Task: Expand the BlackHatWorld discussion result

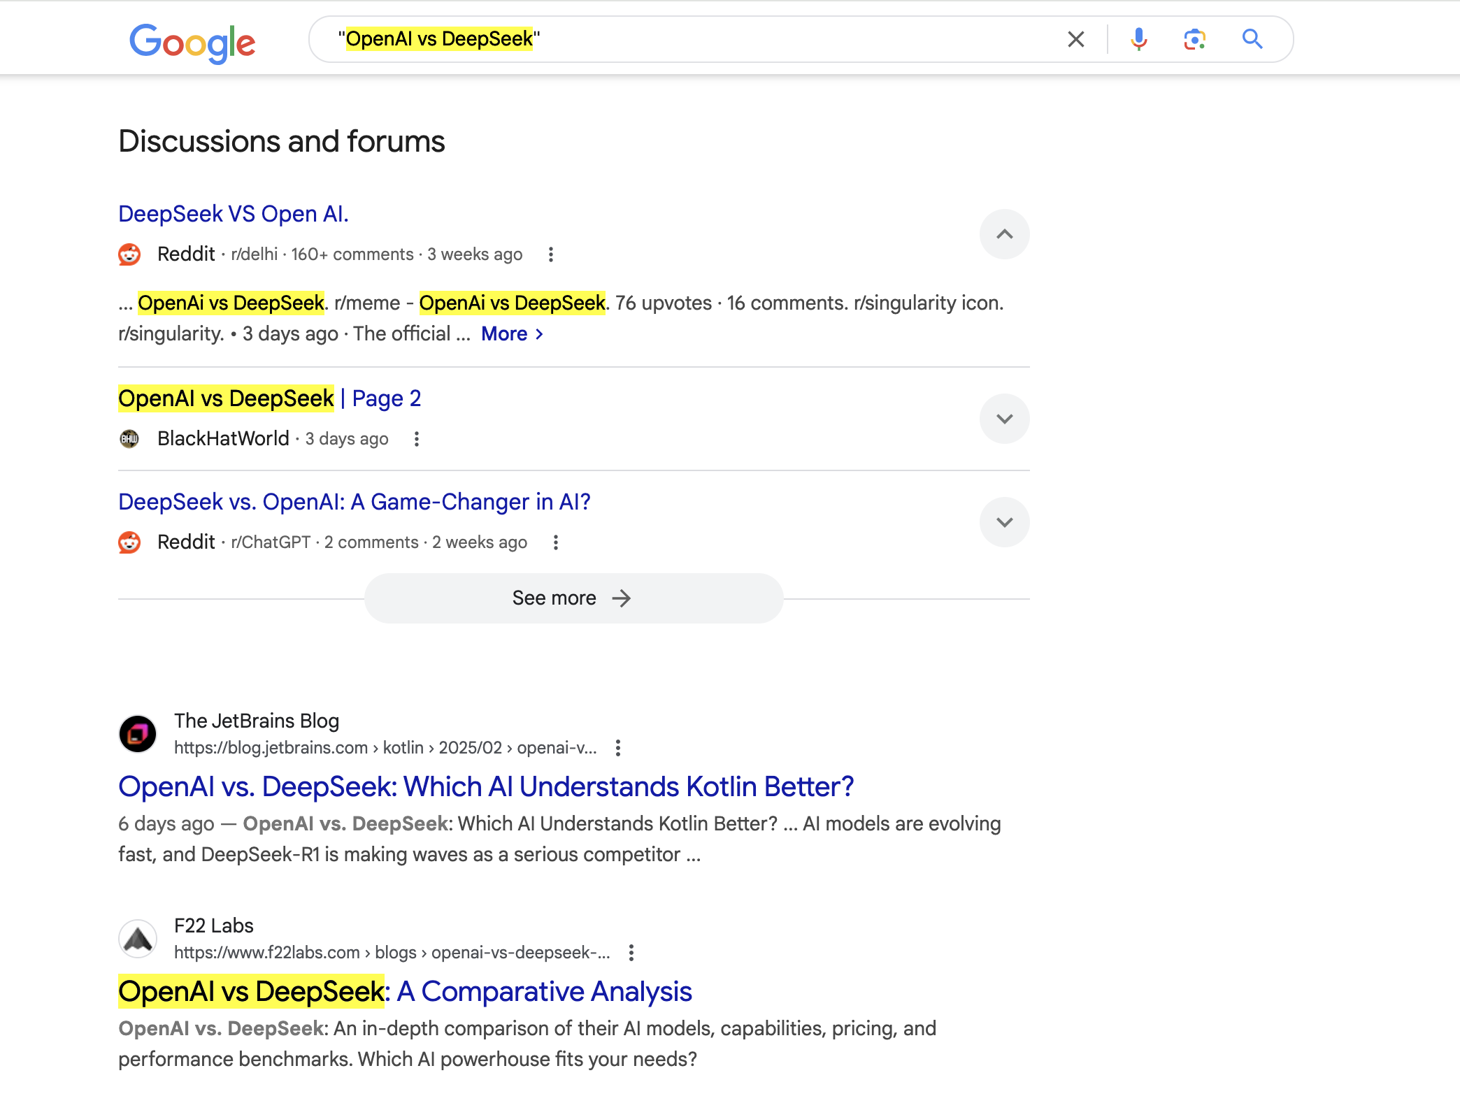Action: pos(1005,419)
